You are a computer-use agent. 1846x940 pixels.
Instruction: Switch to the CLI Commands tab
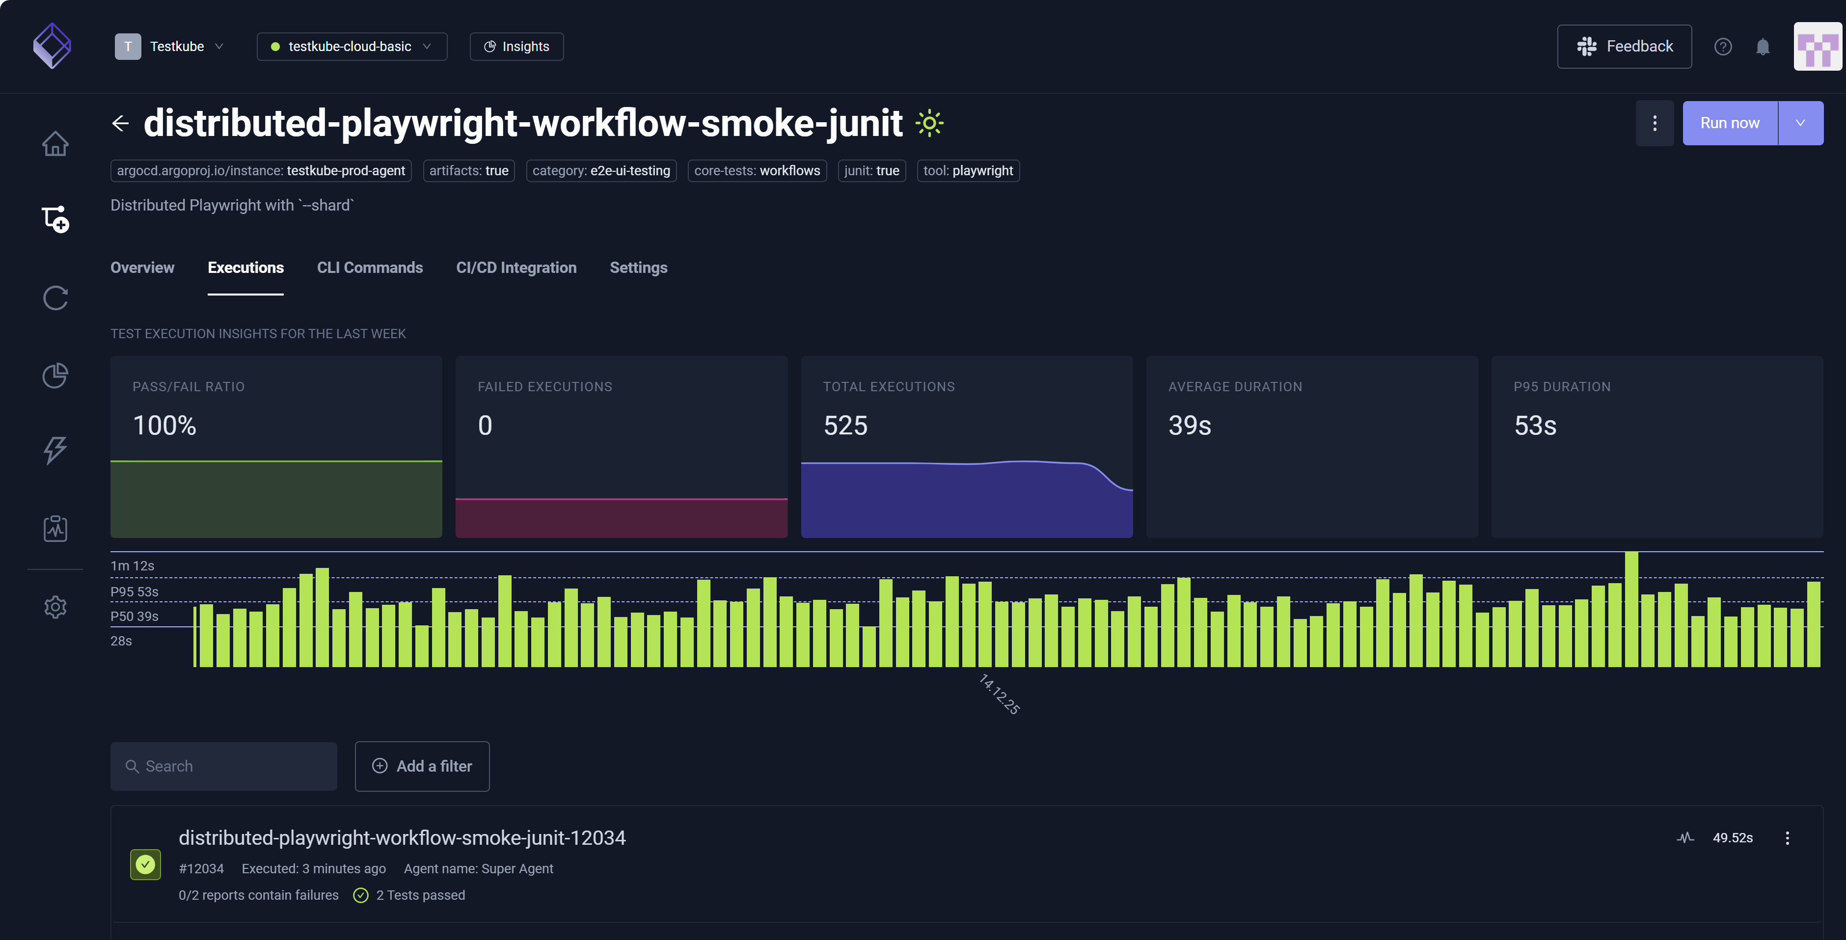point(370,267)
